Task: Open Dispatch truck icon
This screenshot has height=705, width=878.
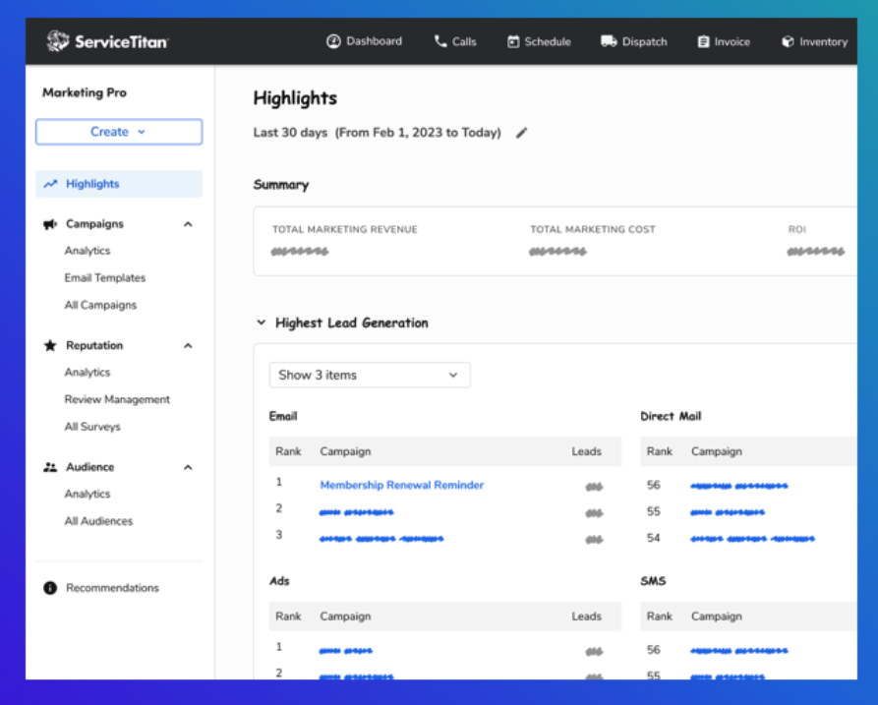Action: [x=609, y=41]
